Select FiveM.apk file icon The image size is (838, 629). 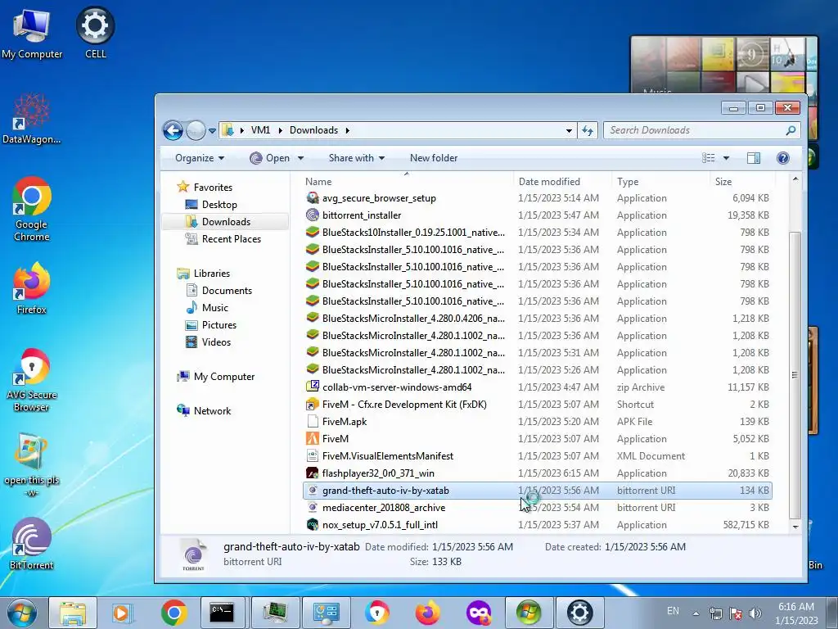313,422
